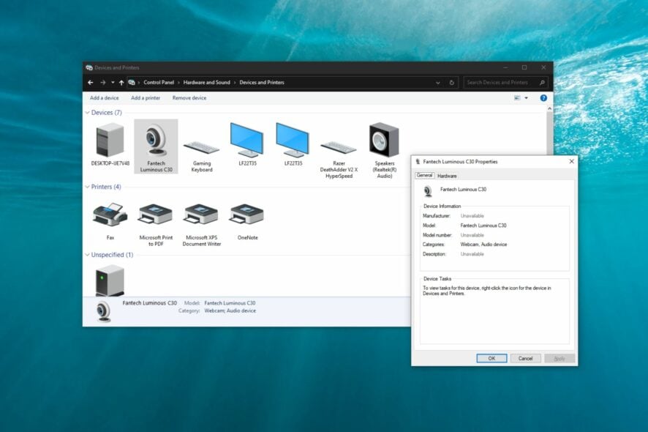This screenshot has width=648, height=432.
Task: Open the Fax printer icon
Action: (110, 214)
